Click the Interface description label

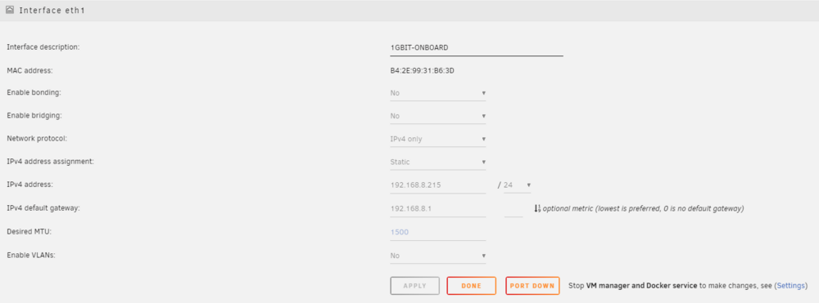pyautogui.click(x=43, y=47)
